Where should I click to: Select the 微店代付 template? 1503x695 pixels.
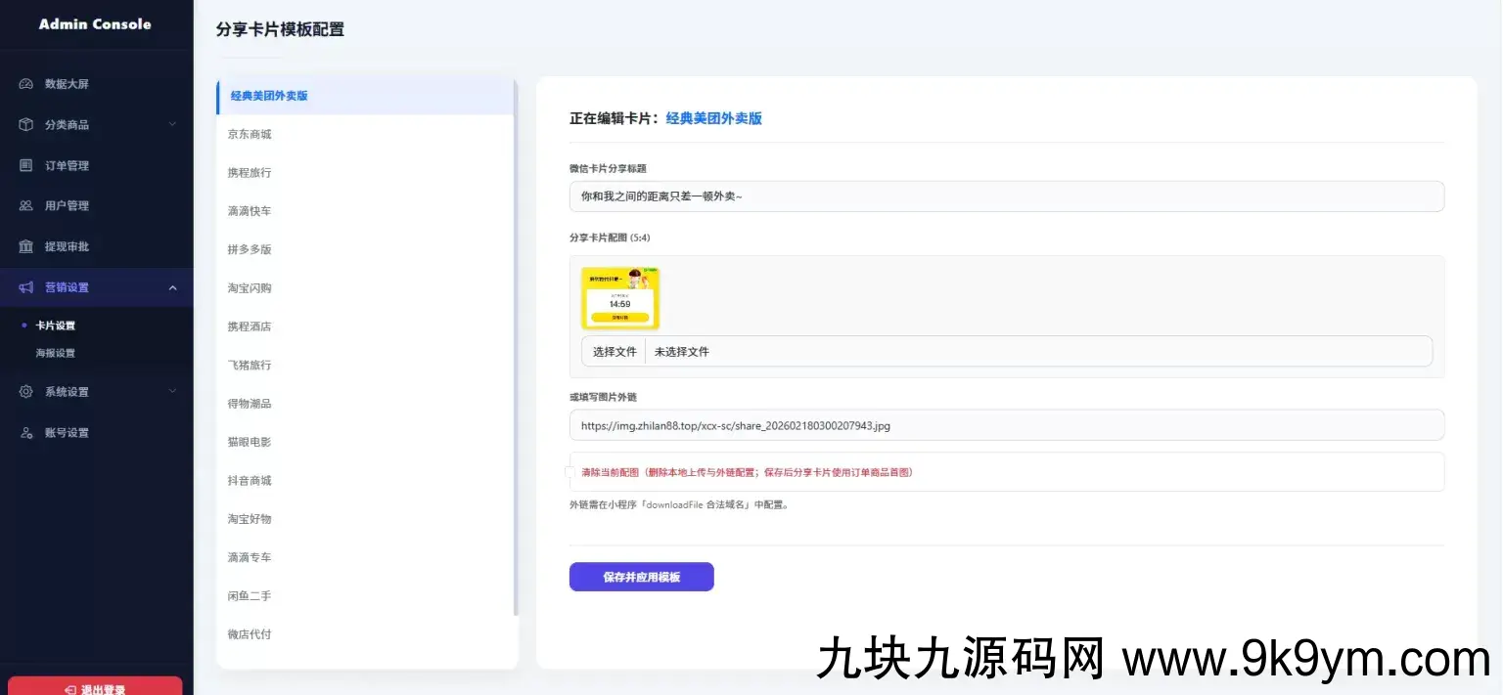coord(365,634)
